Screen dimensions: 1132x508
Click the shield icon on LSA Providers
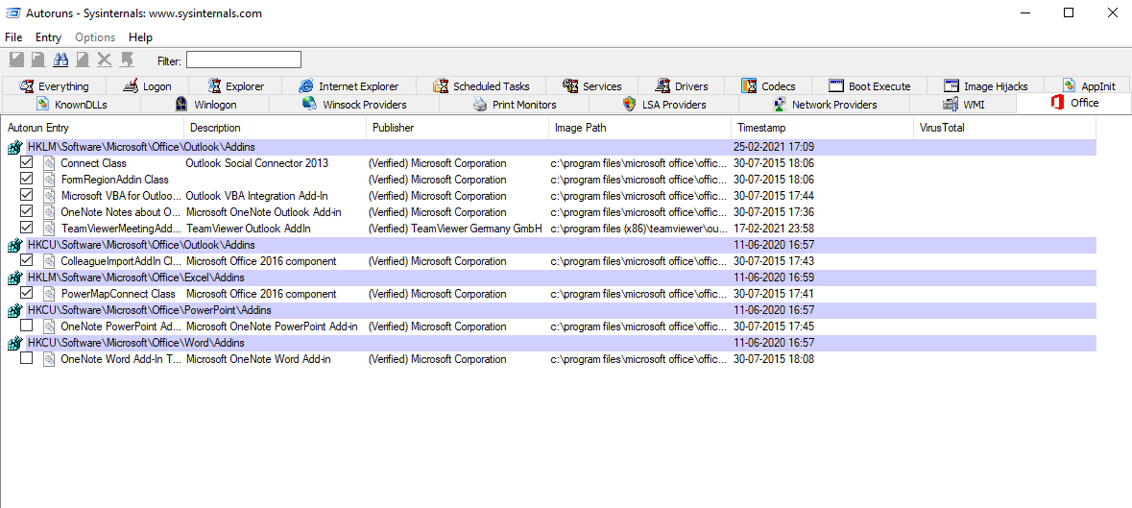click(629, 105)
